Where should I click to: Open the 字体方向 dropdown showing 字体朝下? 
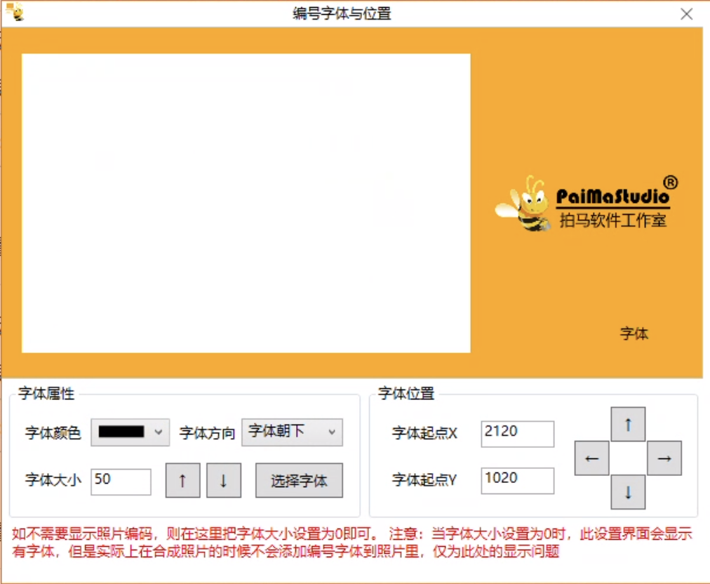pos(292,432)
